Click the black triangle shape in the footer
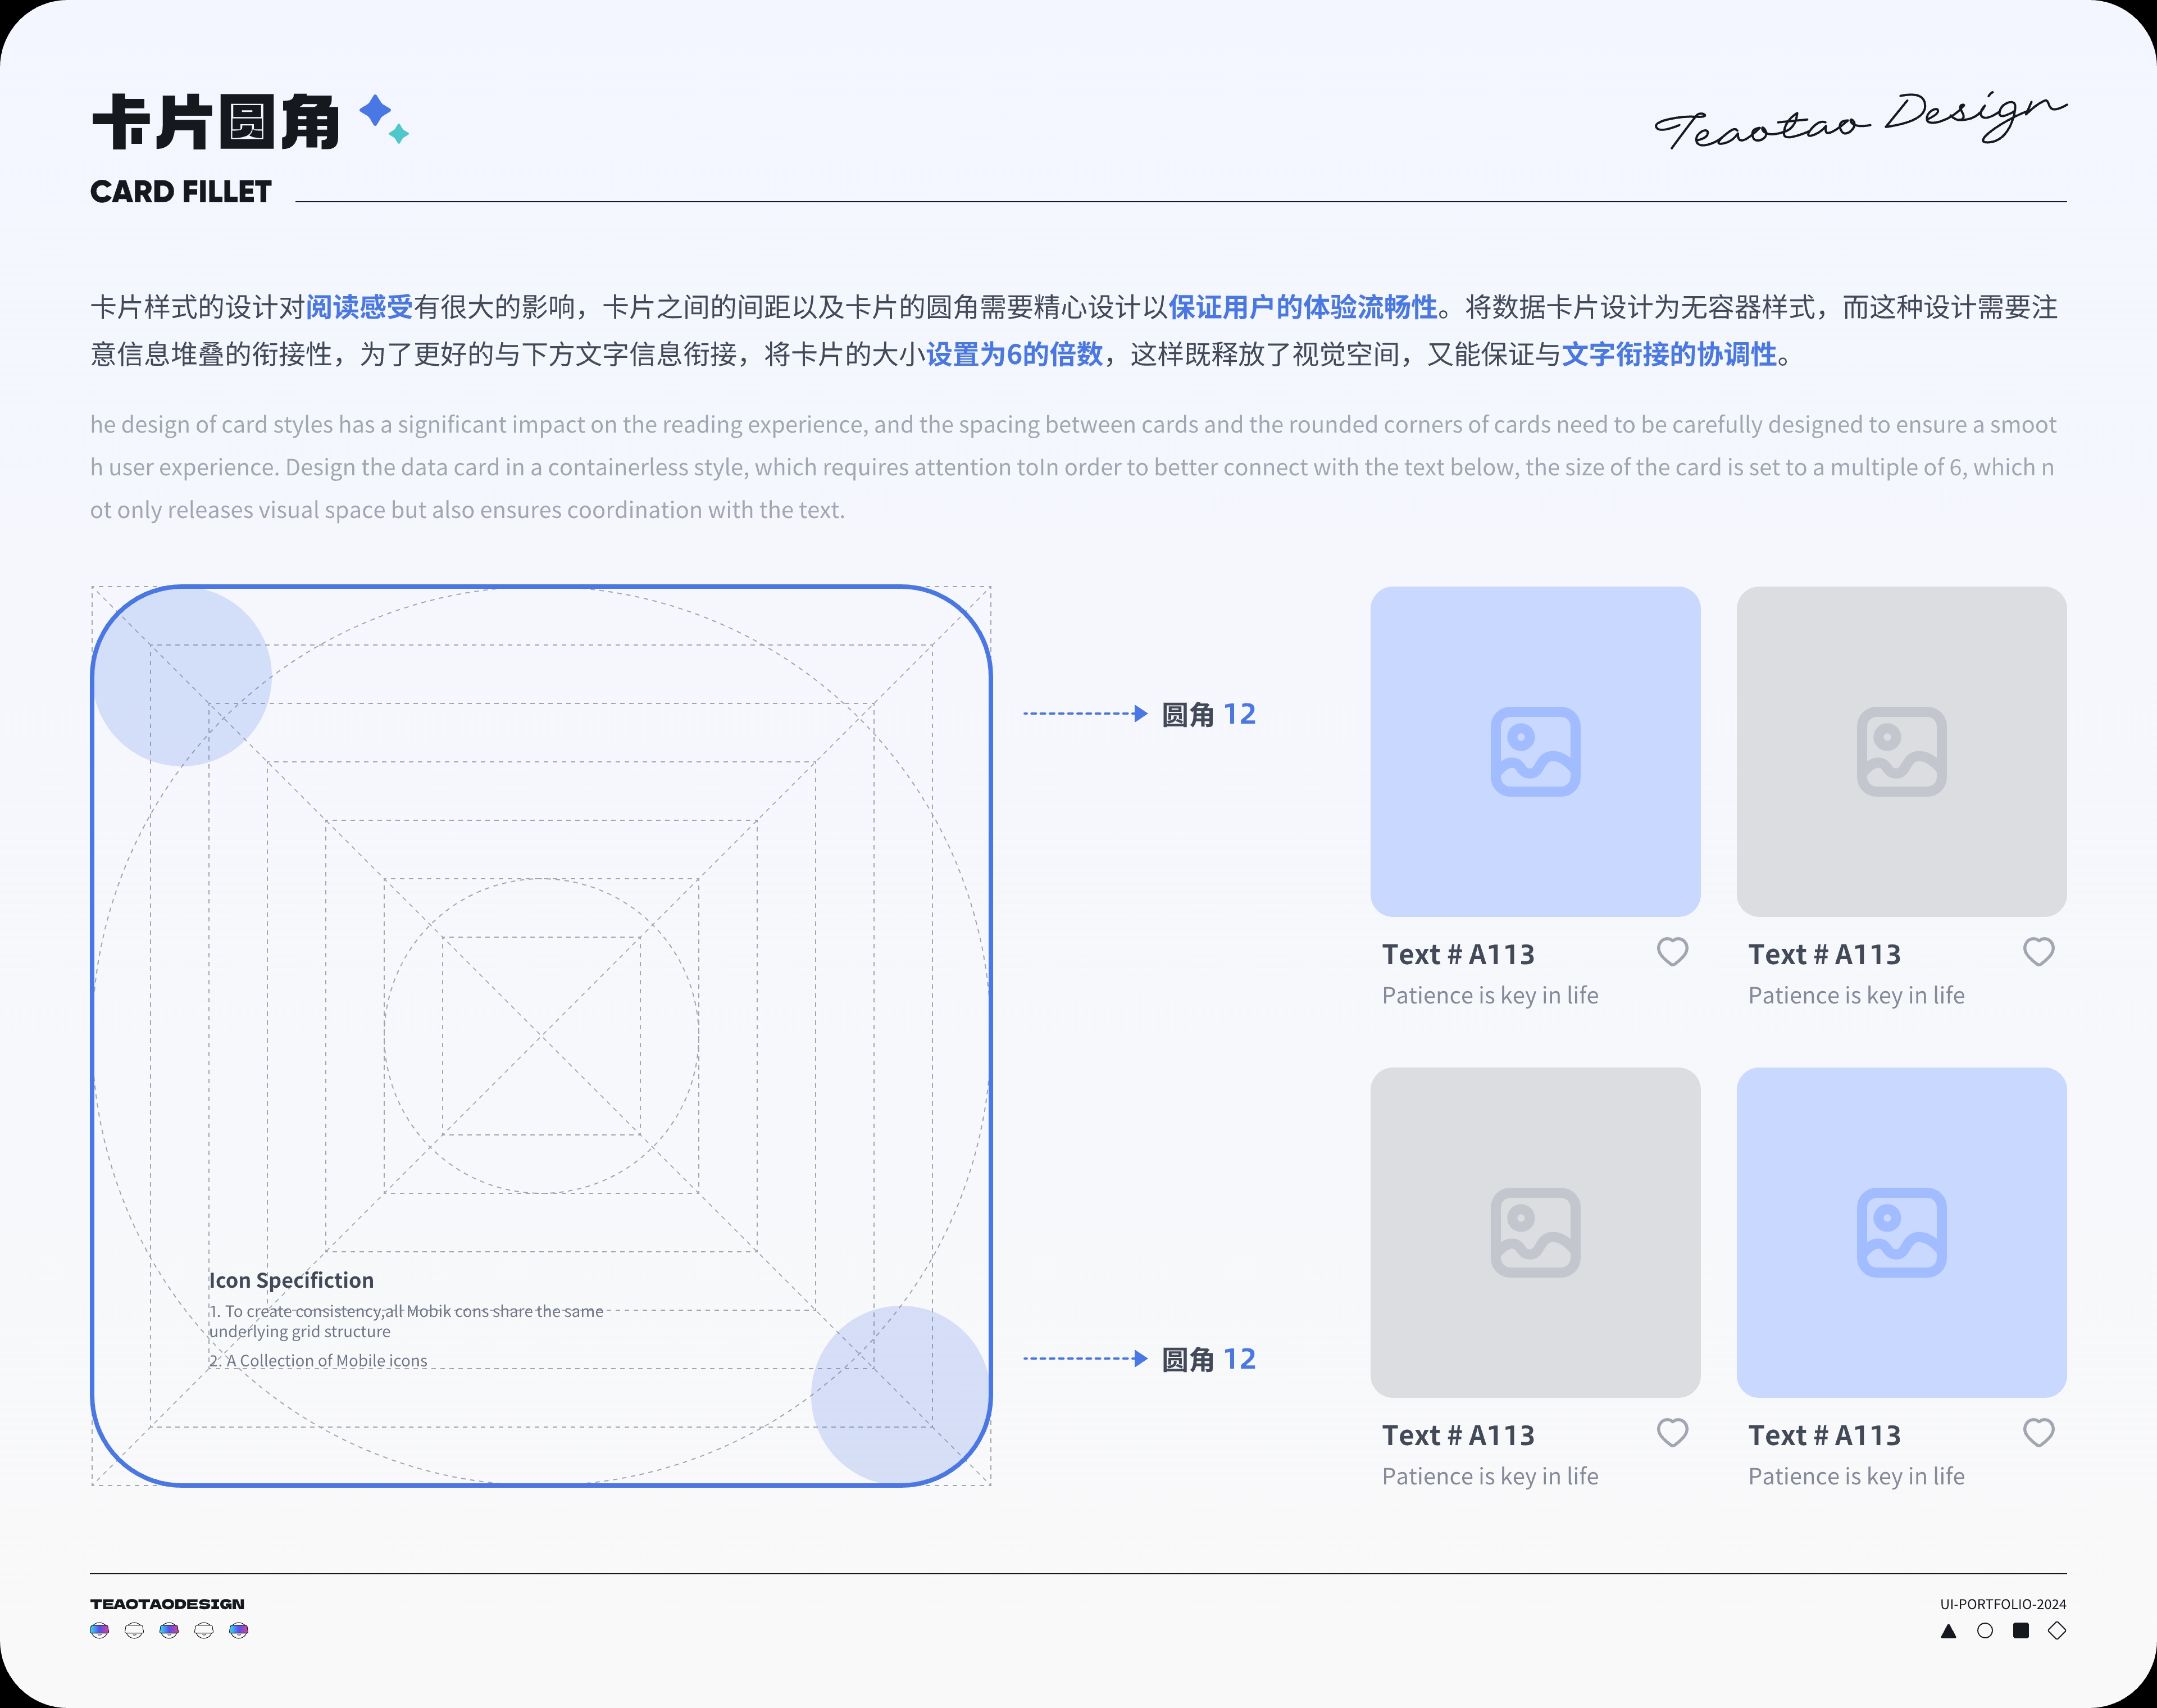Screen dimensions: 2157x1708 1948,1631
